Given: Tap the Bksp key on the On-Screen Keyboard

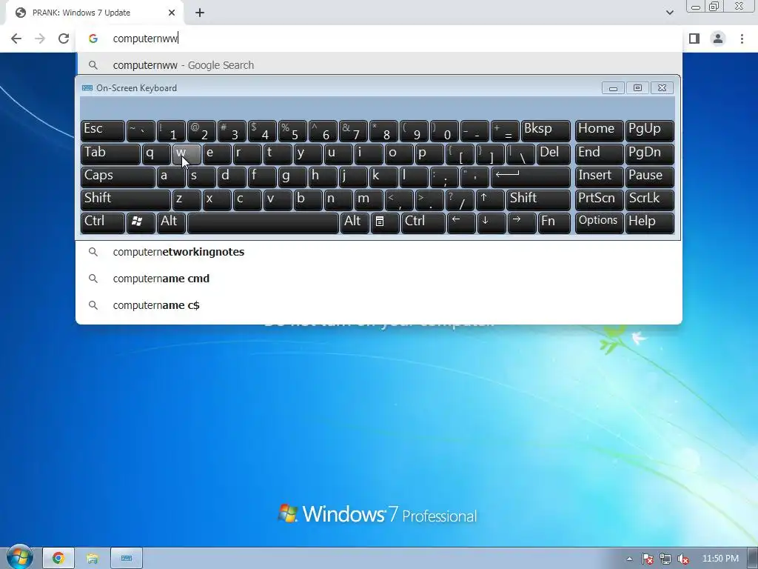Looking at the screenshot, I should pyautogui.click(x=546, y=130).
